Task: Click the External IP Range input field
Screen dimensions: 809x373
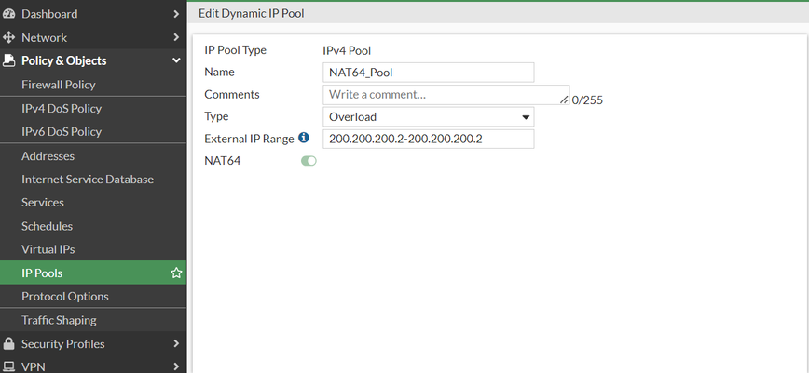Action: [x=429, y=140]
